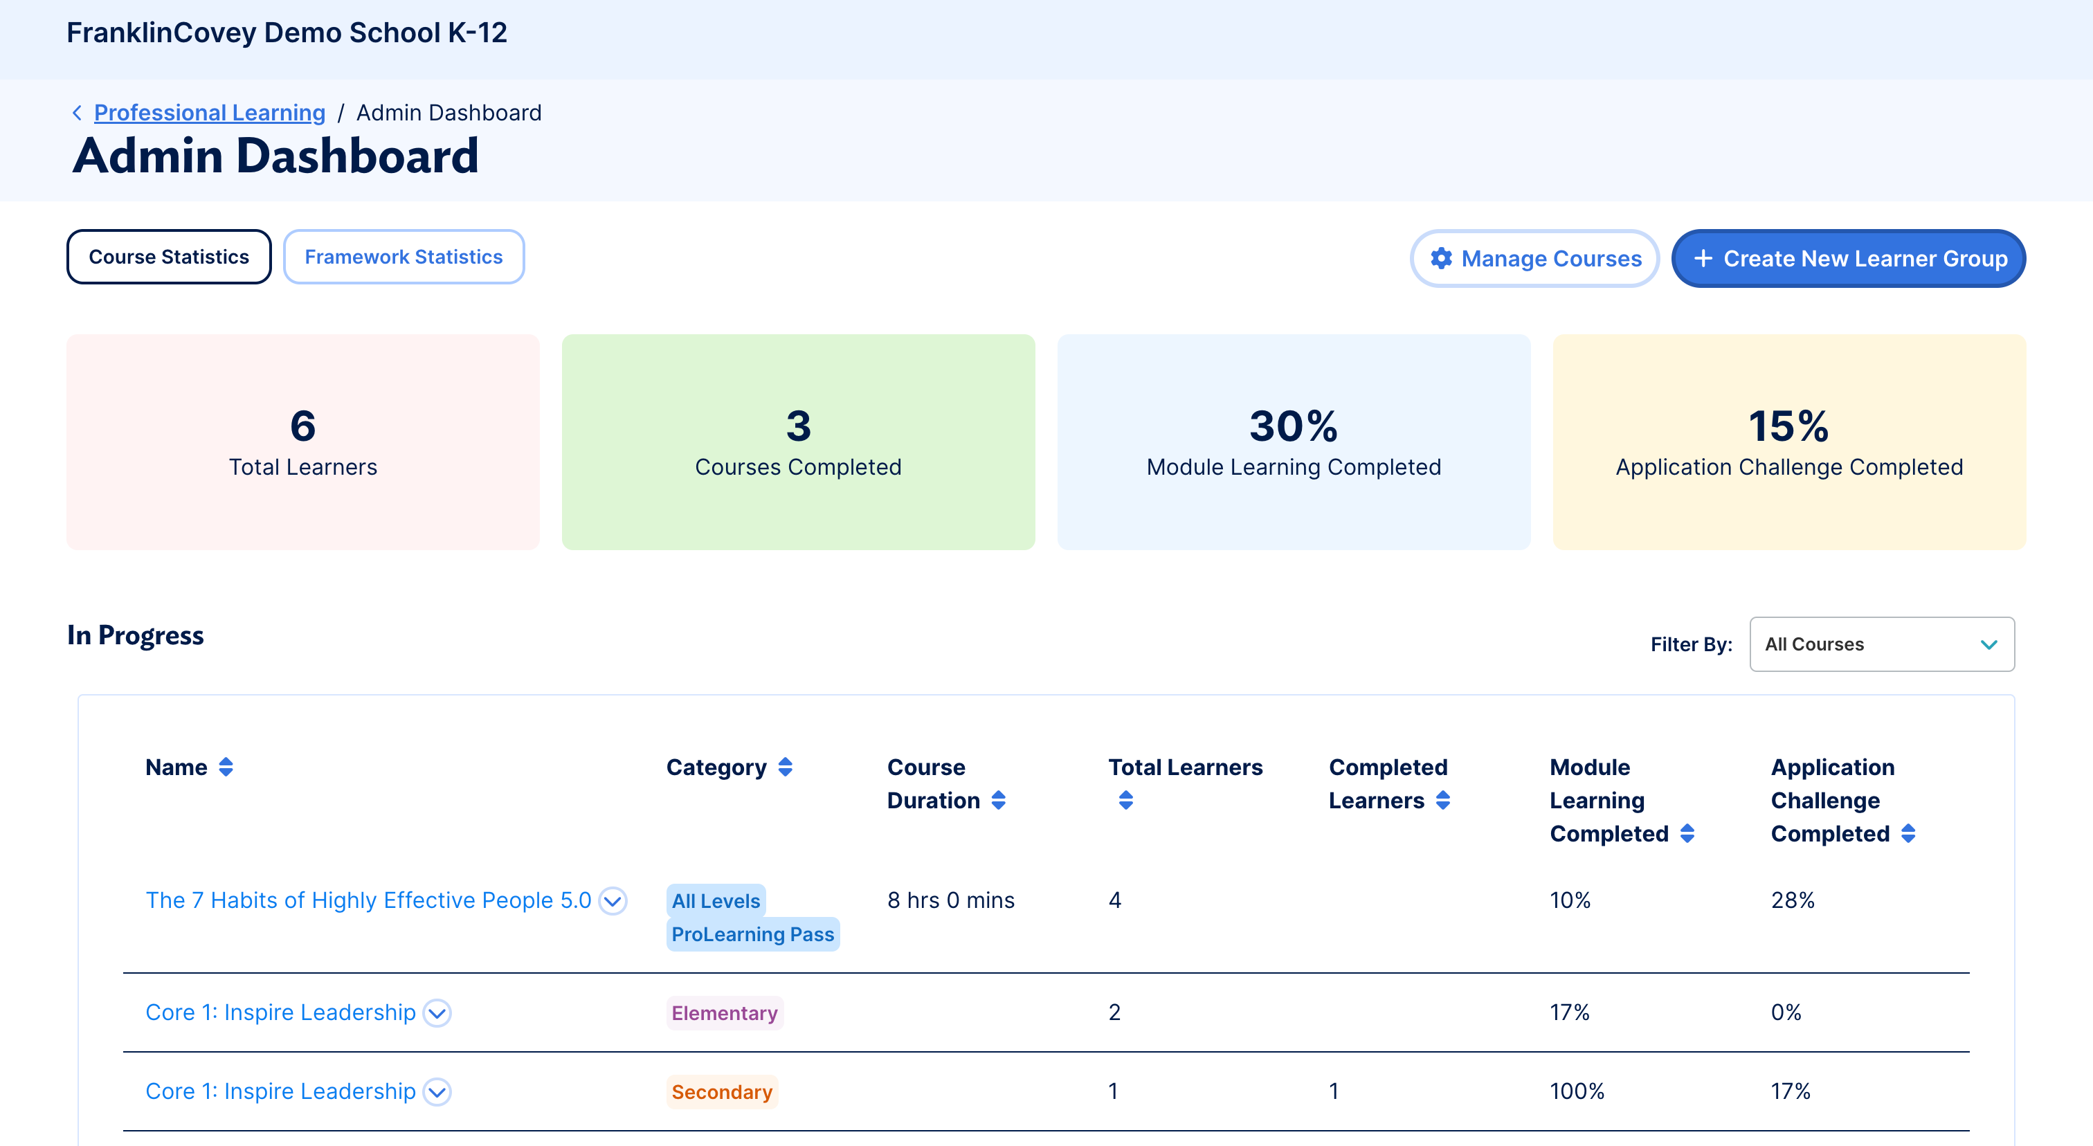Go back to Professional Learning
2093x1146 pixels.
pyautogui.click(x=210, y=113)
